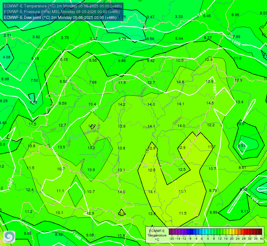Click the 10.8 temperature value
Image resolution: width=267 pixels, height=246 pixels.
[x=121, y=236]
